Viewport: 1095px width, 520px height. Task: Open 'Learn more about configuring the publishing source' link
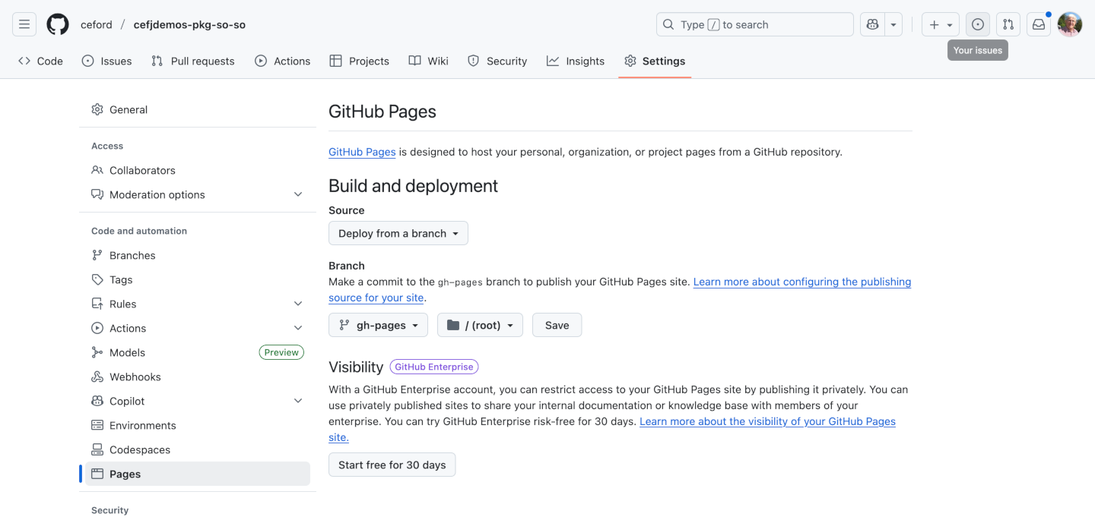(x=802, y=282)
